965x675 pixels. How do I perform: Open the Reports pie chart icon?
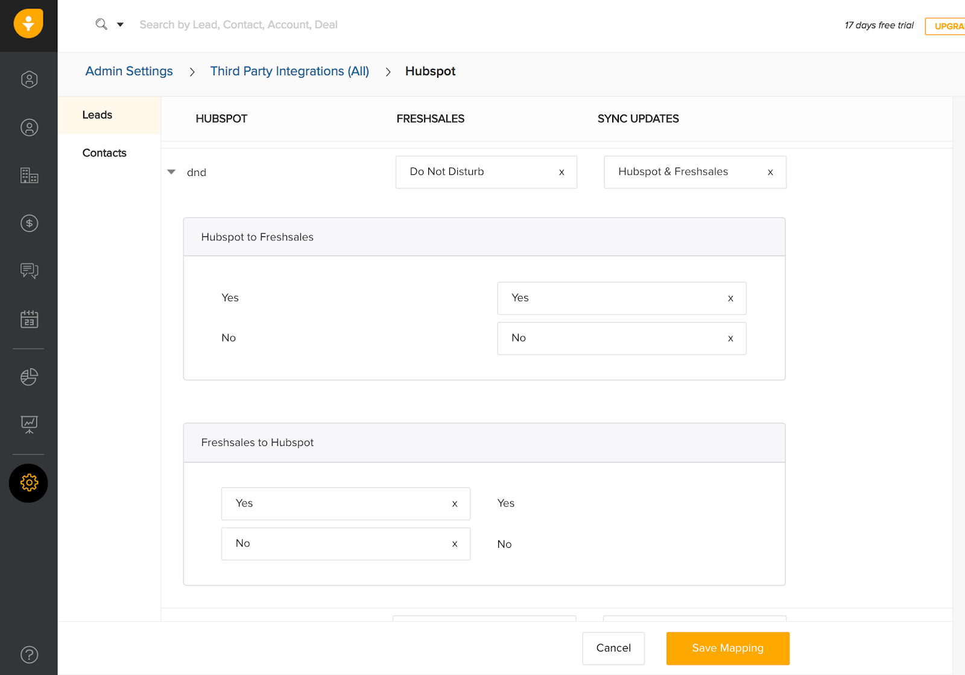coord(29,377)
